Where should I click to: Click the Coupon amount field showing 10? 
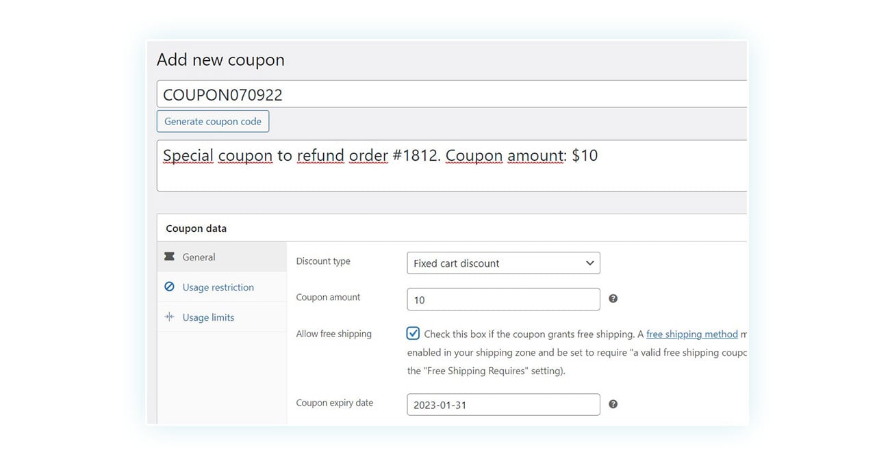pos(503,299)
